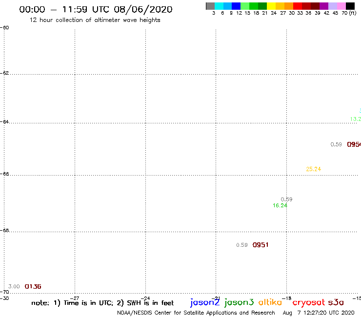
Task: Click the 0.59 value above 16.24
Action: (x=287, y=199)
